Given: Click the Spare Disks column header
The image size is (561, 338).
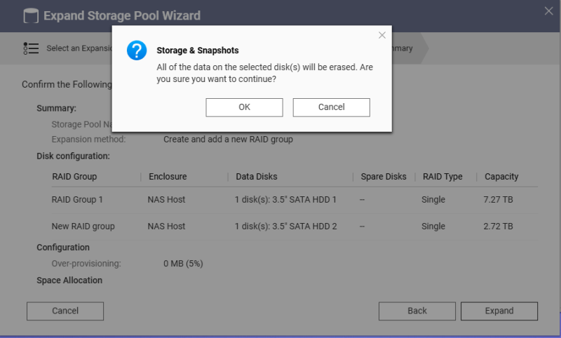Looking at the screenshot, I should pyautogui.click(x=383, y=177).
